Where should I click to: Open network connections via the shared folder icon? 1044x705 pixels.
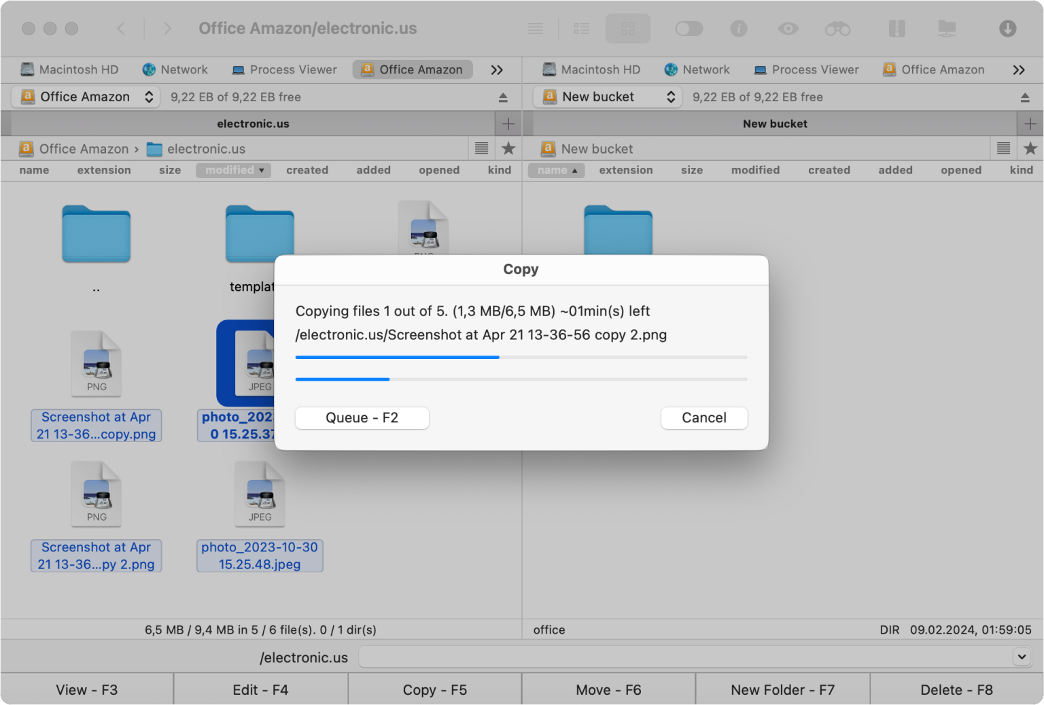click(x=946, y=29)
